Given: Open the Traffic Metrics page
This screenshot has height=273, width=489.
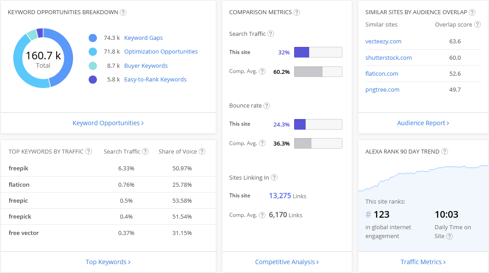Looking at the screenshot, I should pyautogui.click(x=423, y=262).
